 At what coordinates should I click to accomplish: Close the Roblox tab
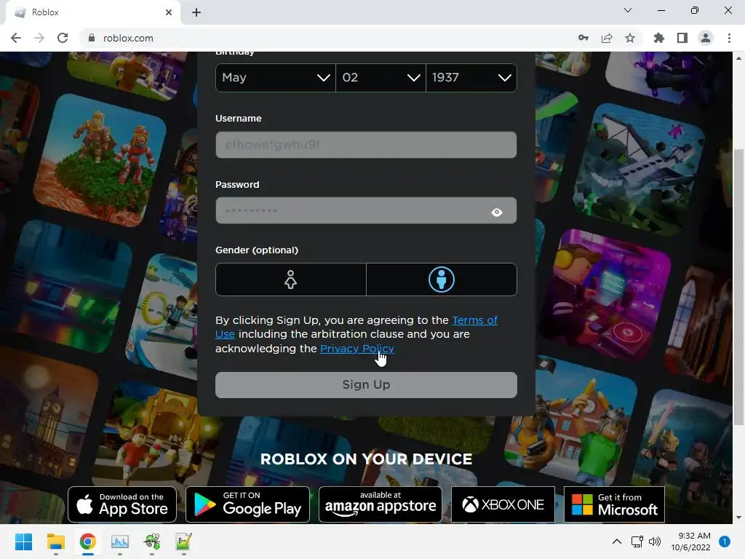tap(169, 12)
